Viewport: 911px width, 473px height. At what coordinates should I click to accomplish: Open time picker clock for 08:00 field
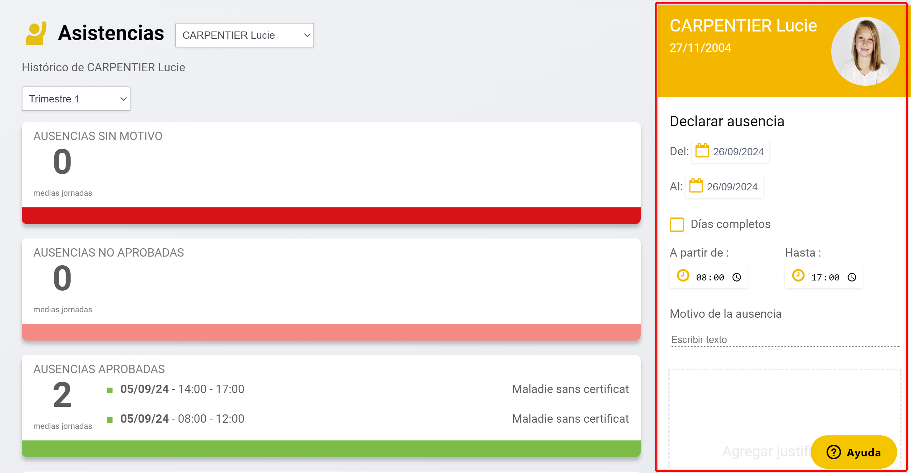(737, 278)
